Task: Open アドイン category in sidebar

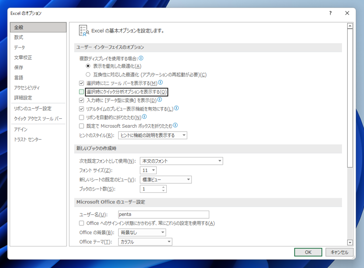Action: (x=38, y=129)
